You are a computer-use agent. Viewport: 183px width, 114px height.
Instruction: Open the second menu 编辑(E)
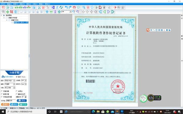pos(9,4)
